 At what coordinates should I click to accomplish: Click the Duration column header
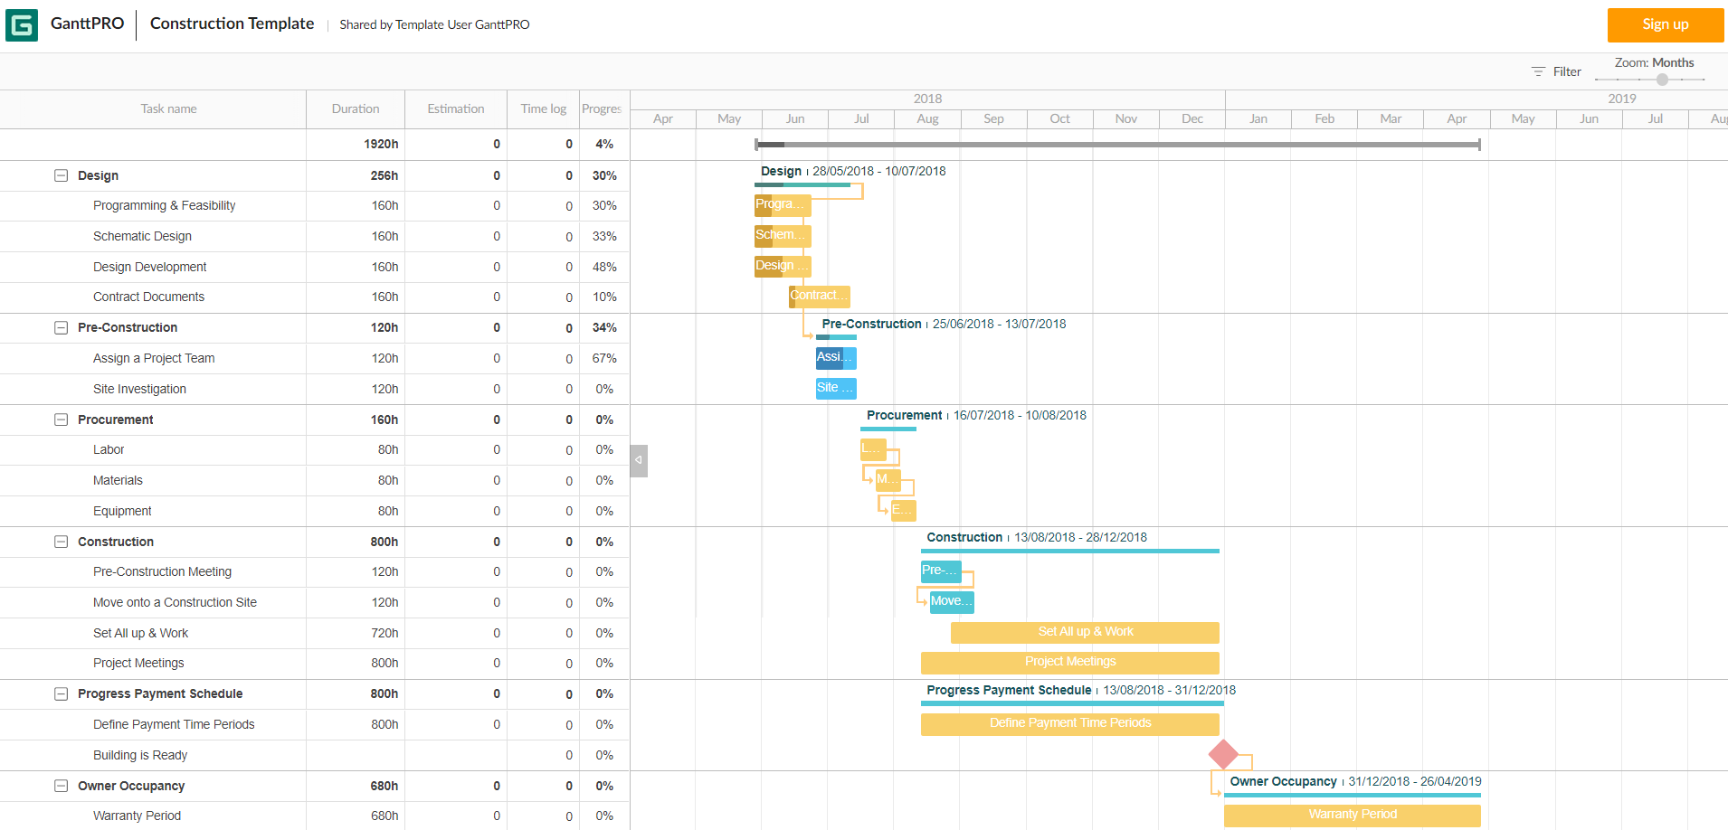pos(355,108)
